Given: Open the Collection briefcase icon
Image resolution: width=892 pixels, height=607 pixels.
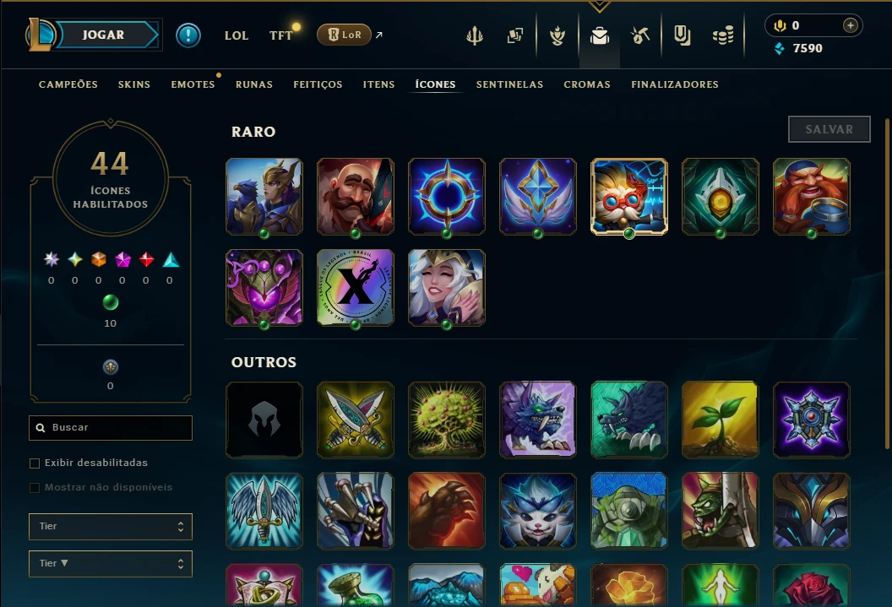Looking at the screenshot, I should [599, 36].
